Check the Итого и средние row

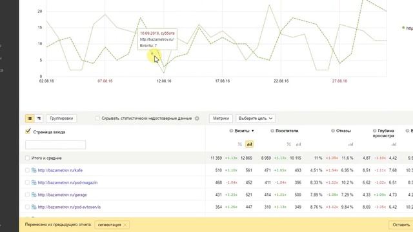[27, 158]
